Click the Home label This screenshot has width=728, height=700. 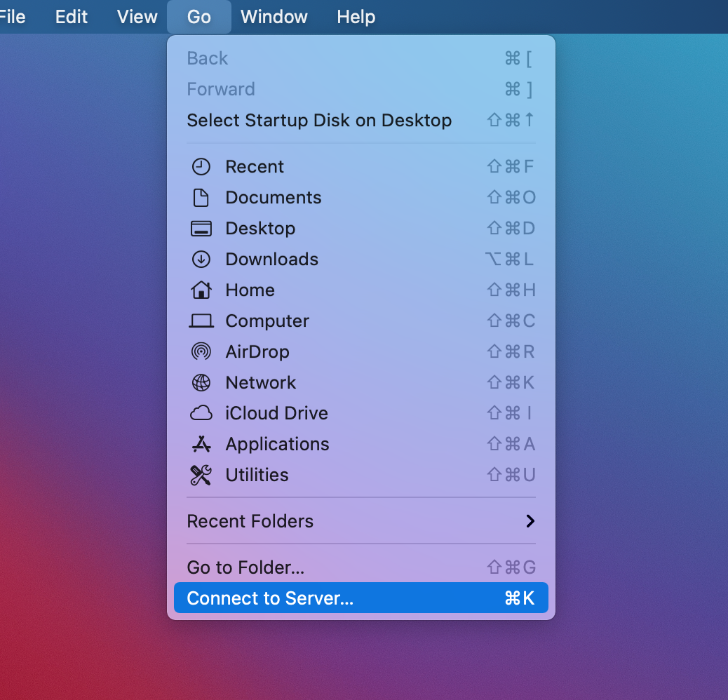pyautogui.click(x=250, y=290)
